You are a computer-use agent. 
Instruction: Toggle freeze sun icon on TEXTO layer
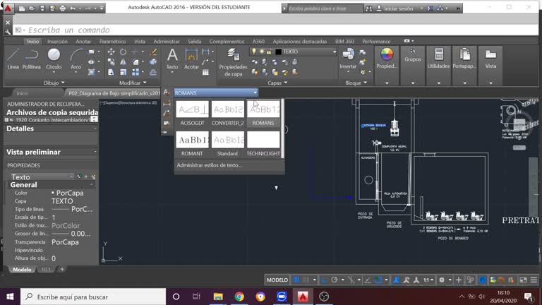[x=262, y=52]
